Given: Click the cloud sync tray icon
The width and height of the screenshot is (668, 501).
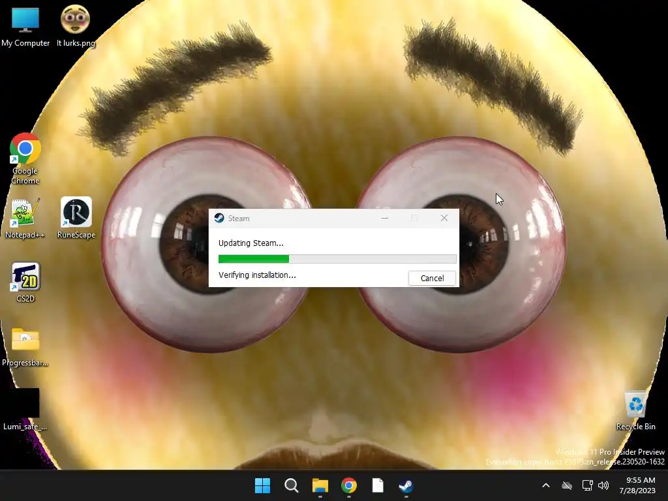Looking at the screenshot, I should (x=567, y=485).
